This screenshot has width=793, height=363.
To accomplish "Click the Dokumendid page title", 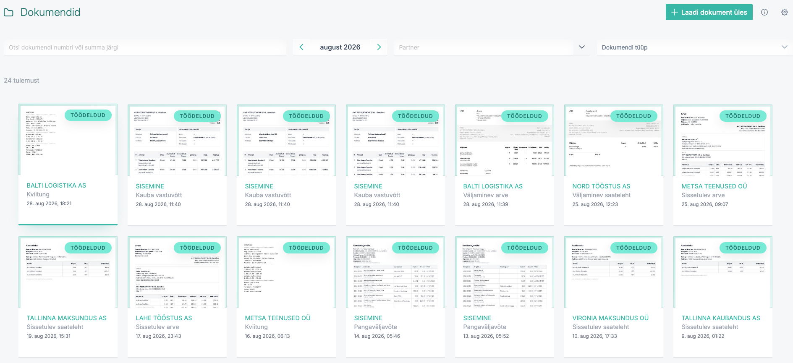I will (x=50, y=12).
